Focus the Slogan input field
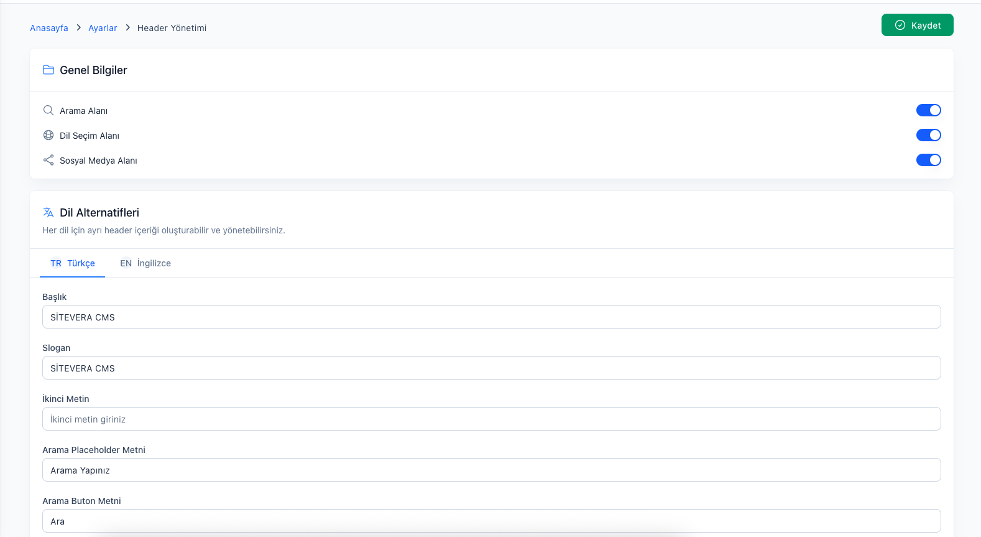Image resolution: width=981 pixels, height=537 pixels. pyautogui.click(x=491, y=368)
